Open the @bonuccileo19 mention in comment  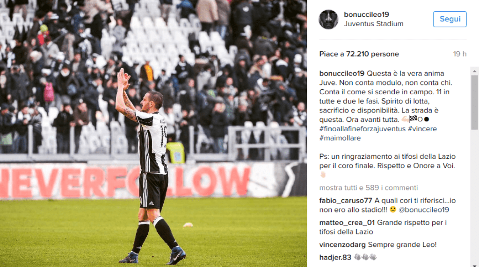point(424,210)
